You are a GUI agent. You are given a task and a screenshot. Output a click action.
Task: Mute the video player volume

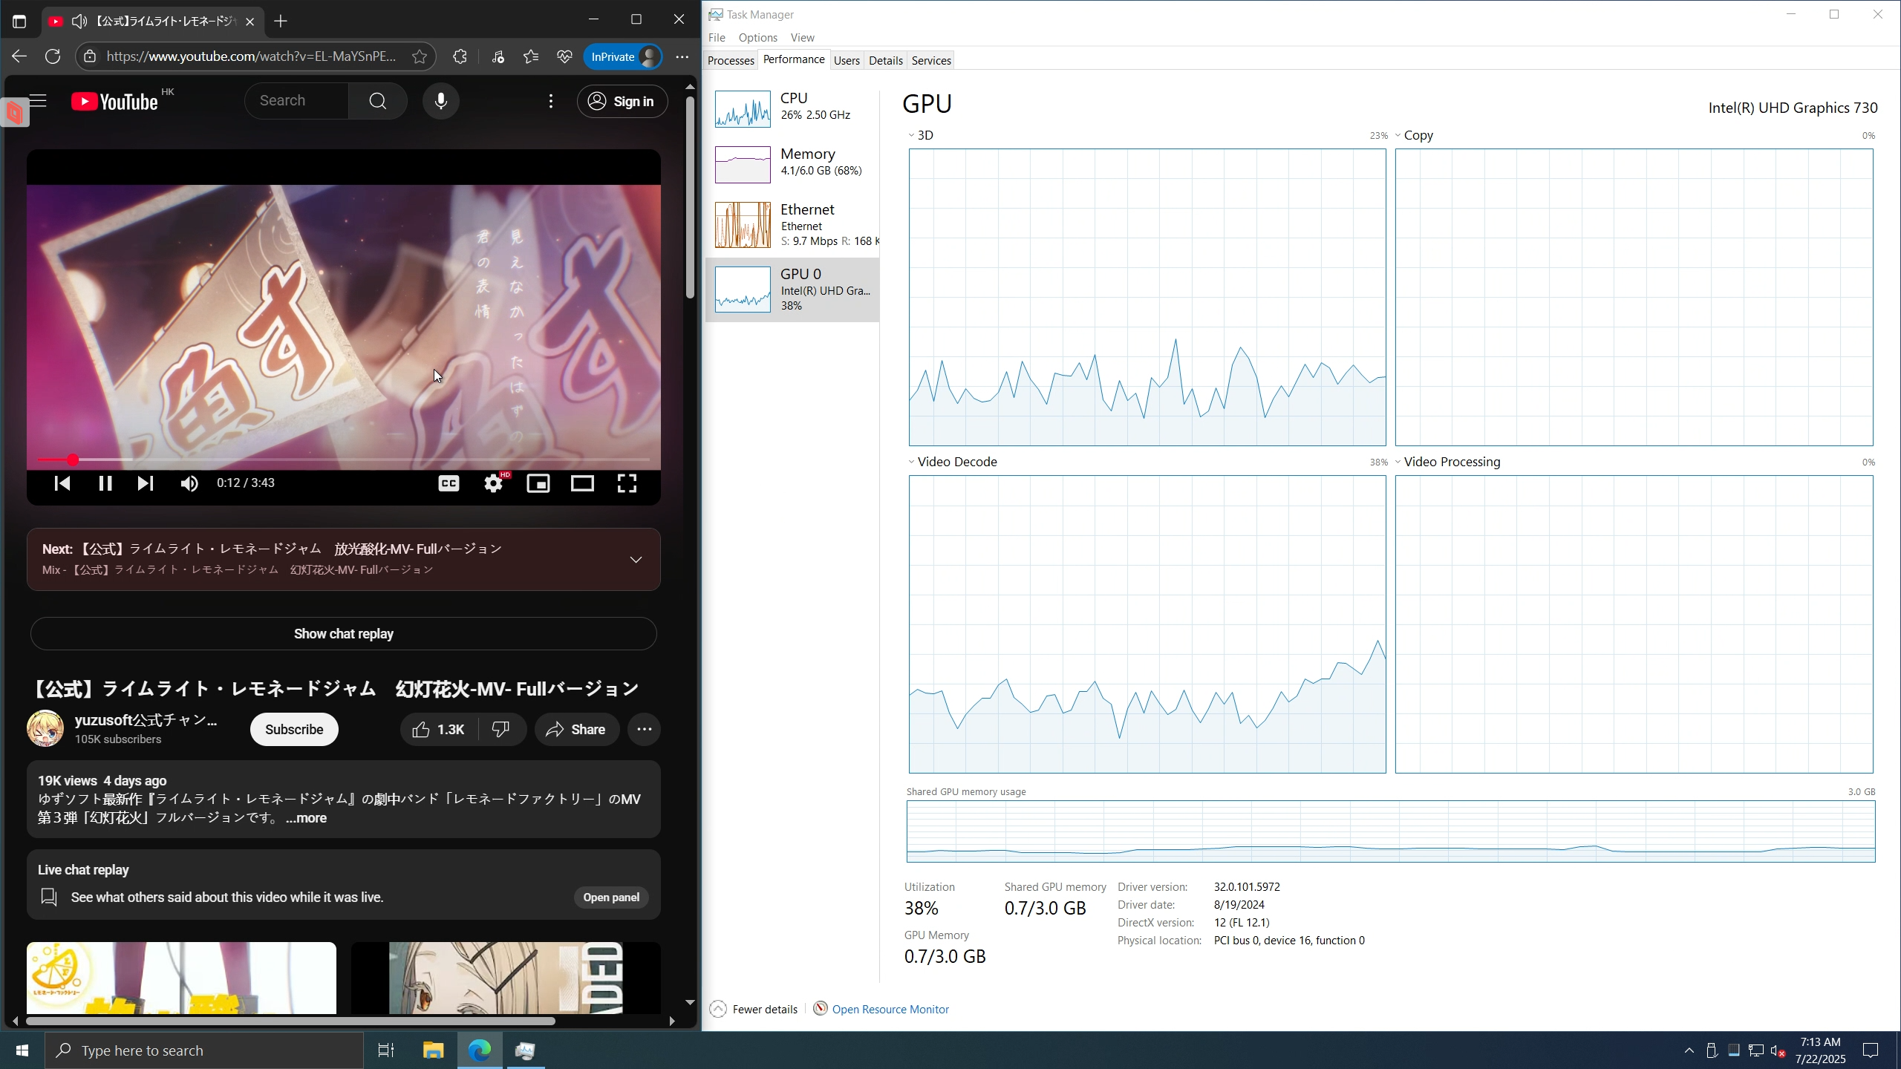point(189,483)
